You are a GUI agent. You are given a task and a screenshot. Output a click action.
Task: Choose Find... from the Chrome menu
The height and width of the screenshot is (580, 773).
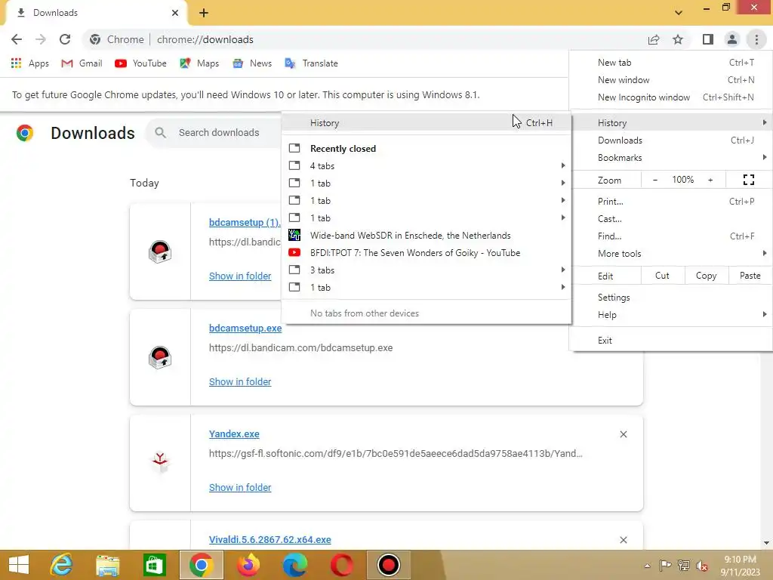pos(670,236)
